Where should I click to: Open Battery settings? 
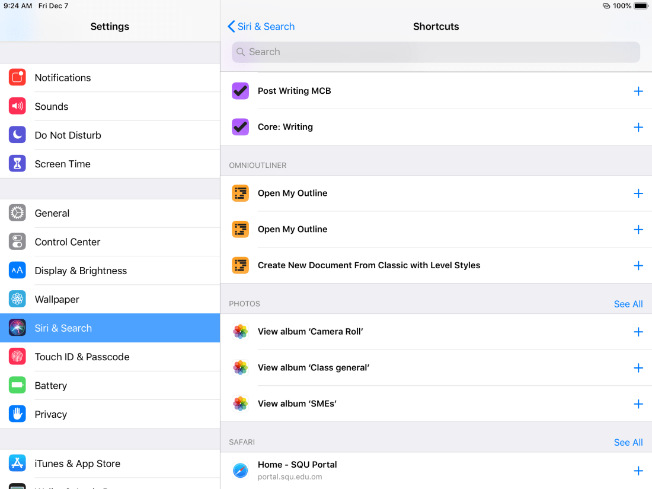[x=51, y=386]
